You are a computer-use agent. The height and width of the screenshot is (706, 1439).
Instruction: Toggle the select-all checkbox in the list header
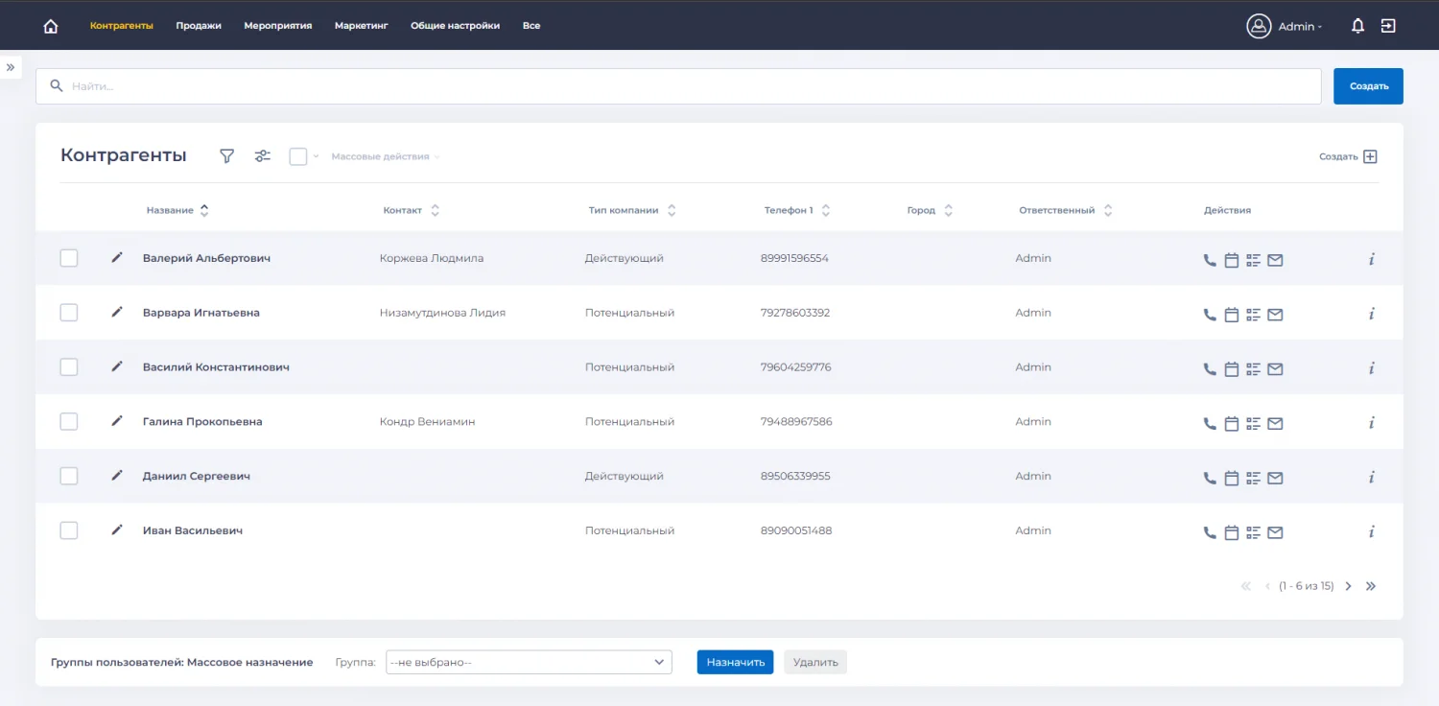coord(298,156)
